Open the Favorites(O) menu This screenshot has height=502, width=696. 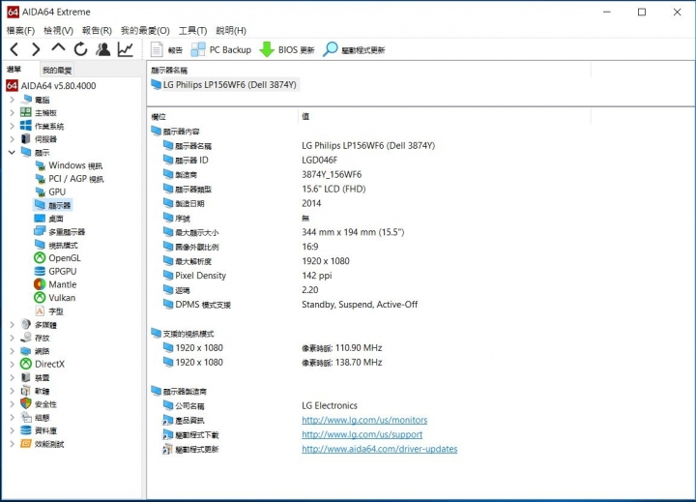[x=145, y=31]
